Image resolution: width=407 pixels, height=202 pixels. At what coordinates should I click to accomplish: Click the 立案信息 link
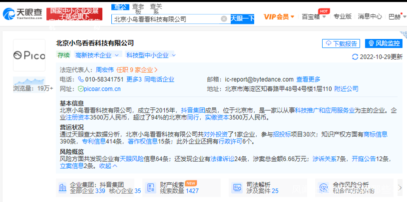[x=72, y=165]
